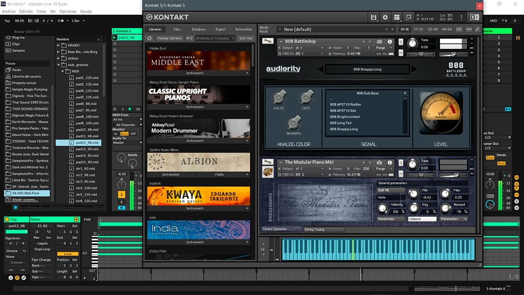The height and width of the screenshot is (295, 524).
Task: Click the Instr Nav button
Action: (247, 38)
